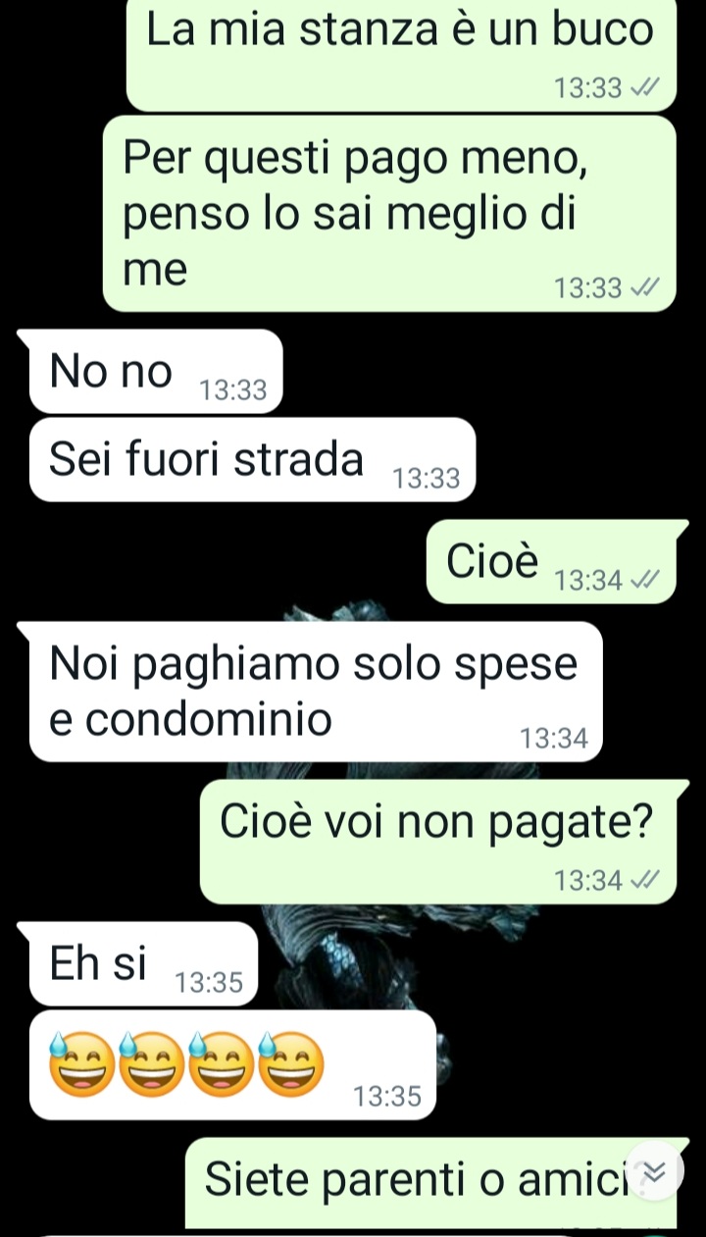This screenshot has width=706, height=1237.
Task: Tap read checkmarks on 'La mia stanza è un buco'
Action: point(642,89)
